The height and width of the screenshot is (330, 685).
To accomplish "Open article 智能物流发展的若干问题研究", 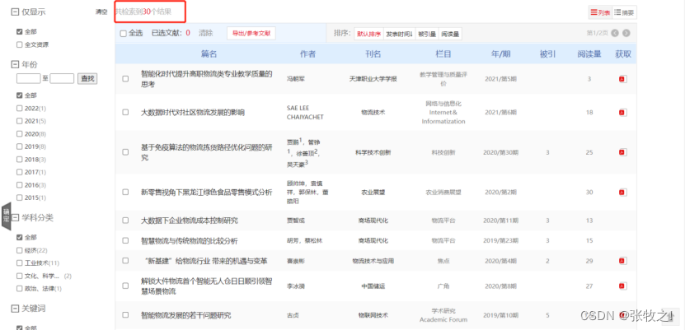I will 185,315.
